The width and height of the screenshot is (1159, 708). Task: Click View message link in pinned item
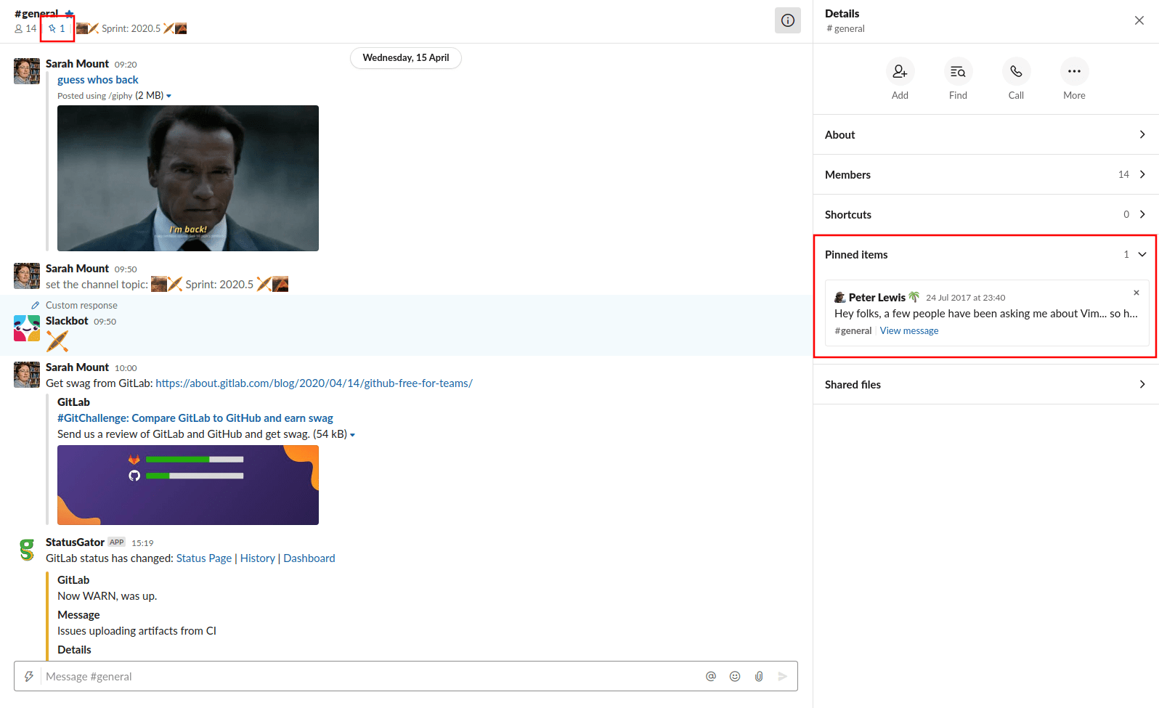(x=908, y=330)
